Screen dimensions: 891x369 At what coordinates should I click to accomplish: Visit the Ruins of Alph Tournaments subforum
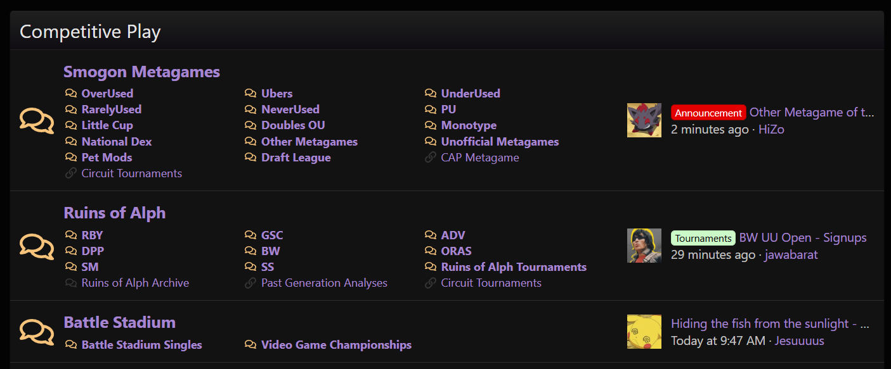pyautogui.click(x=514, y=267)
